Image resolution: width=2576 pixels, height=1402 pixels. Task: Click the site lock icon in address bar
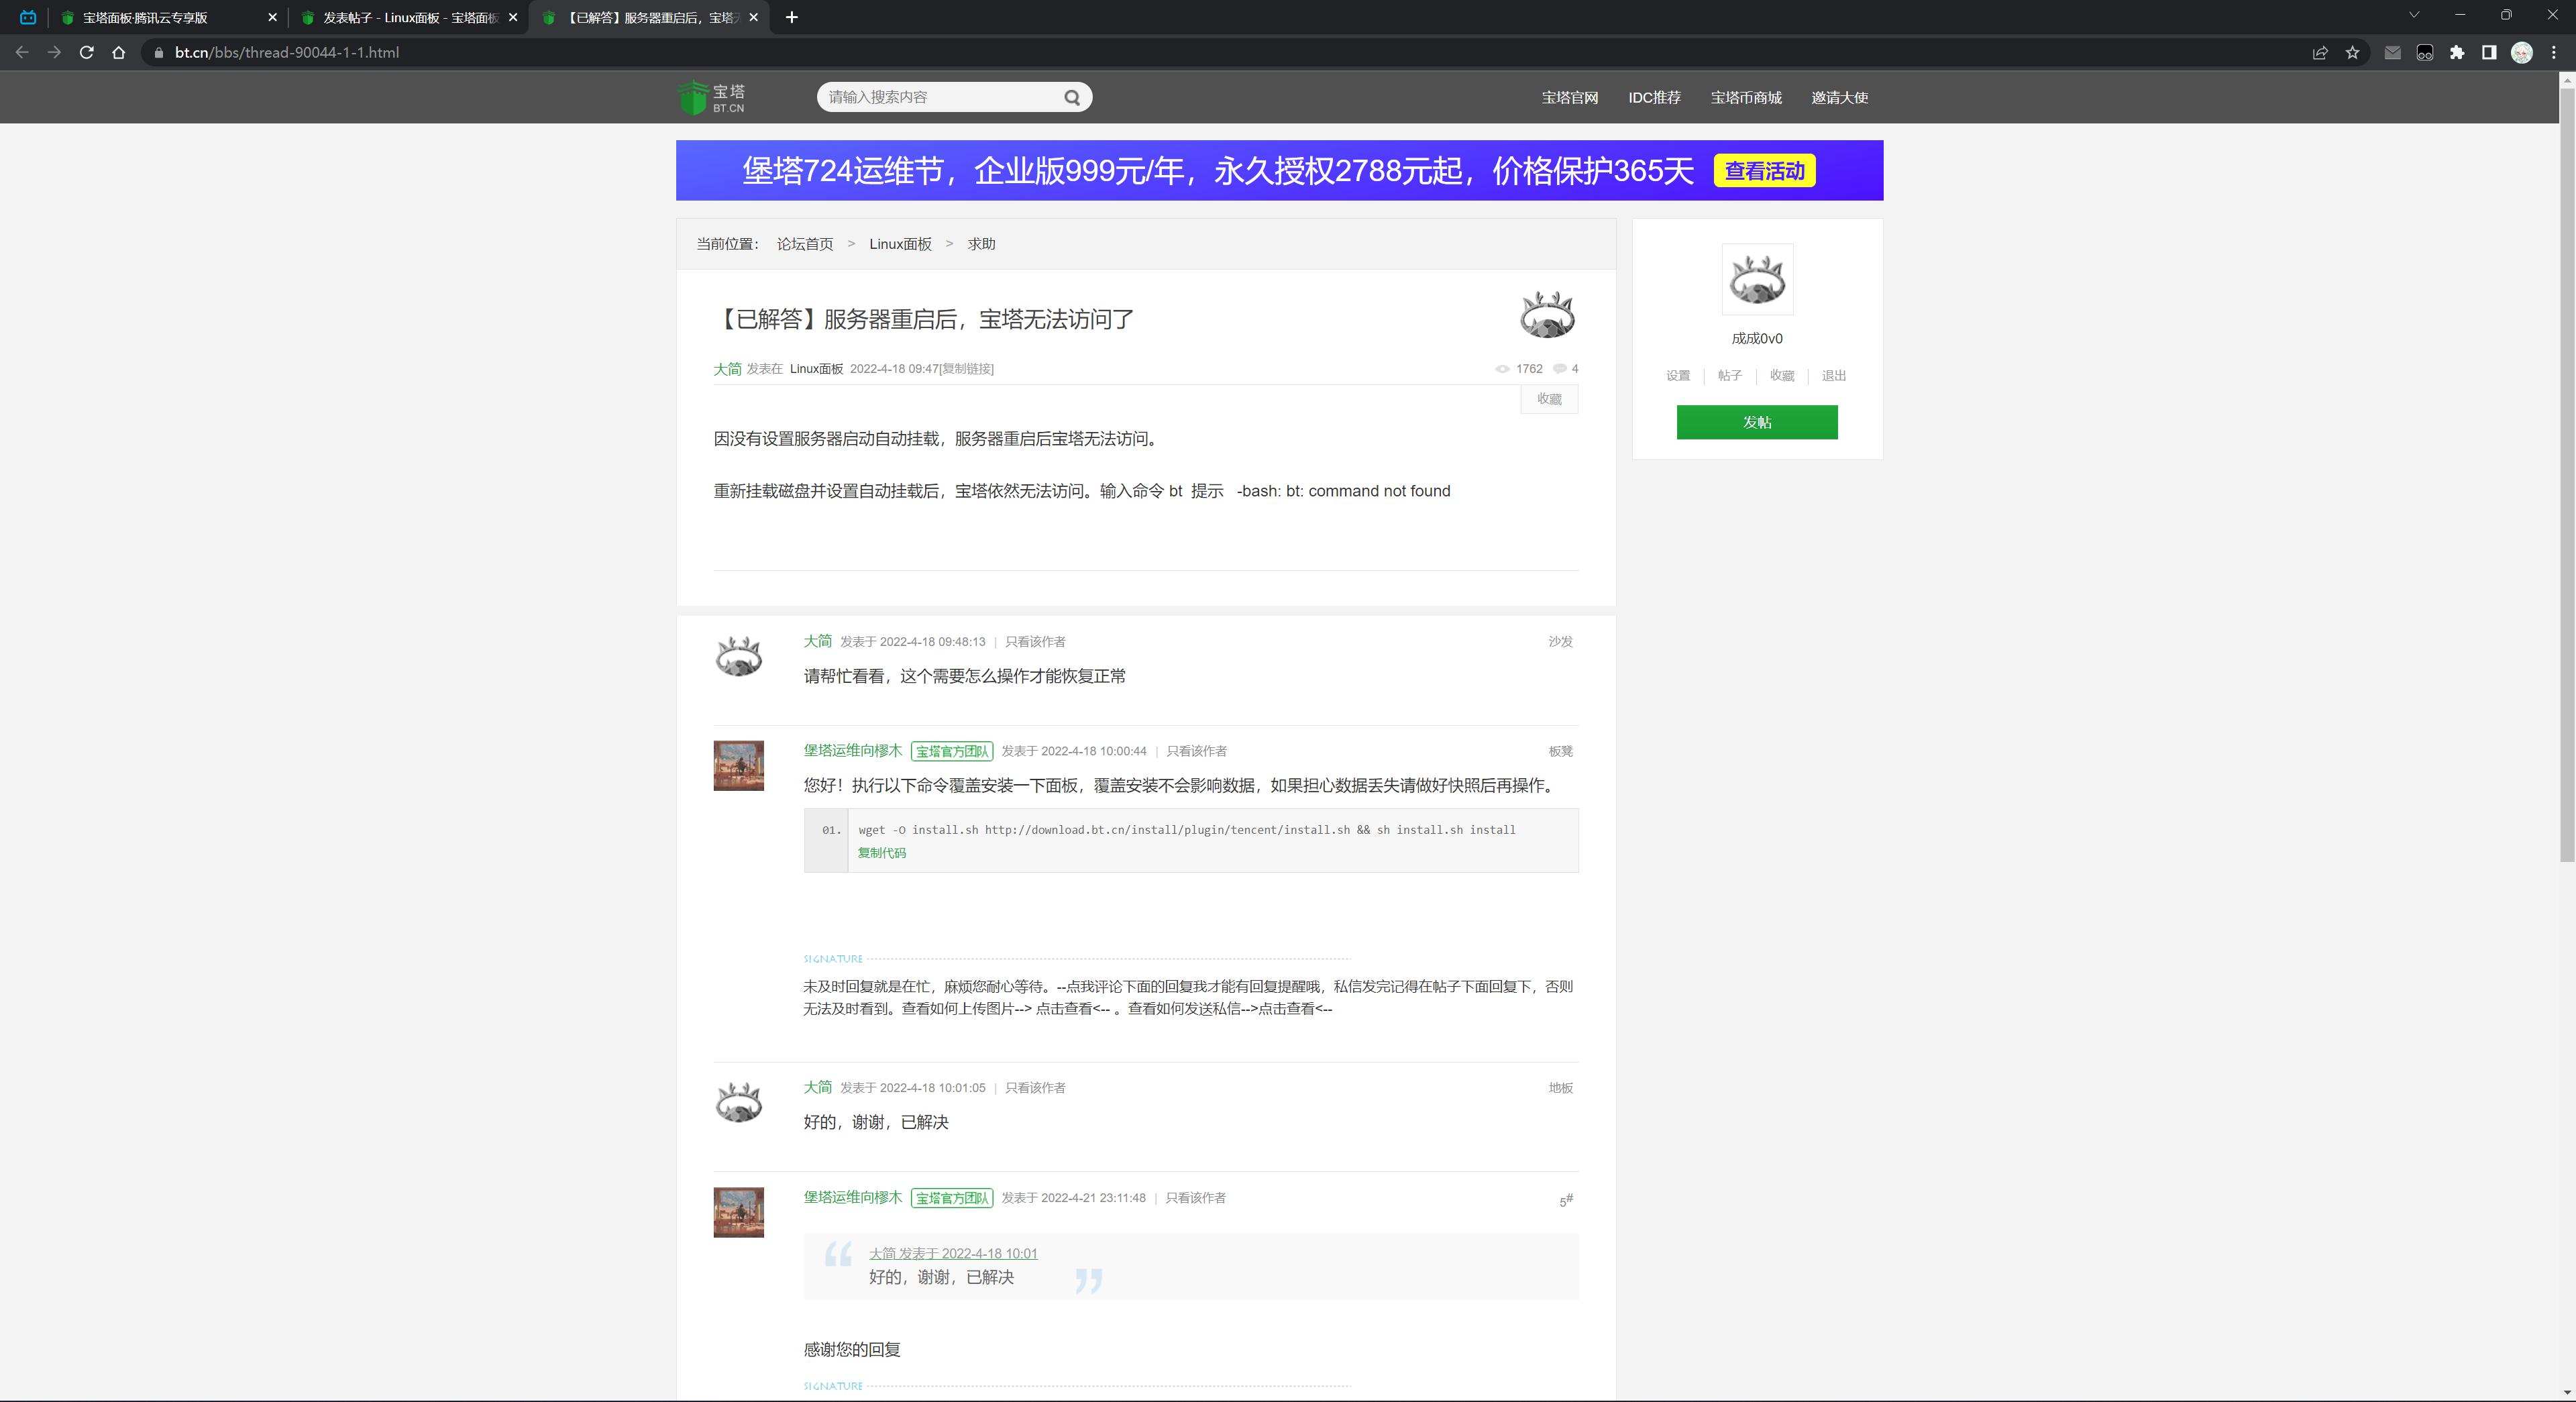[158, 52]
